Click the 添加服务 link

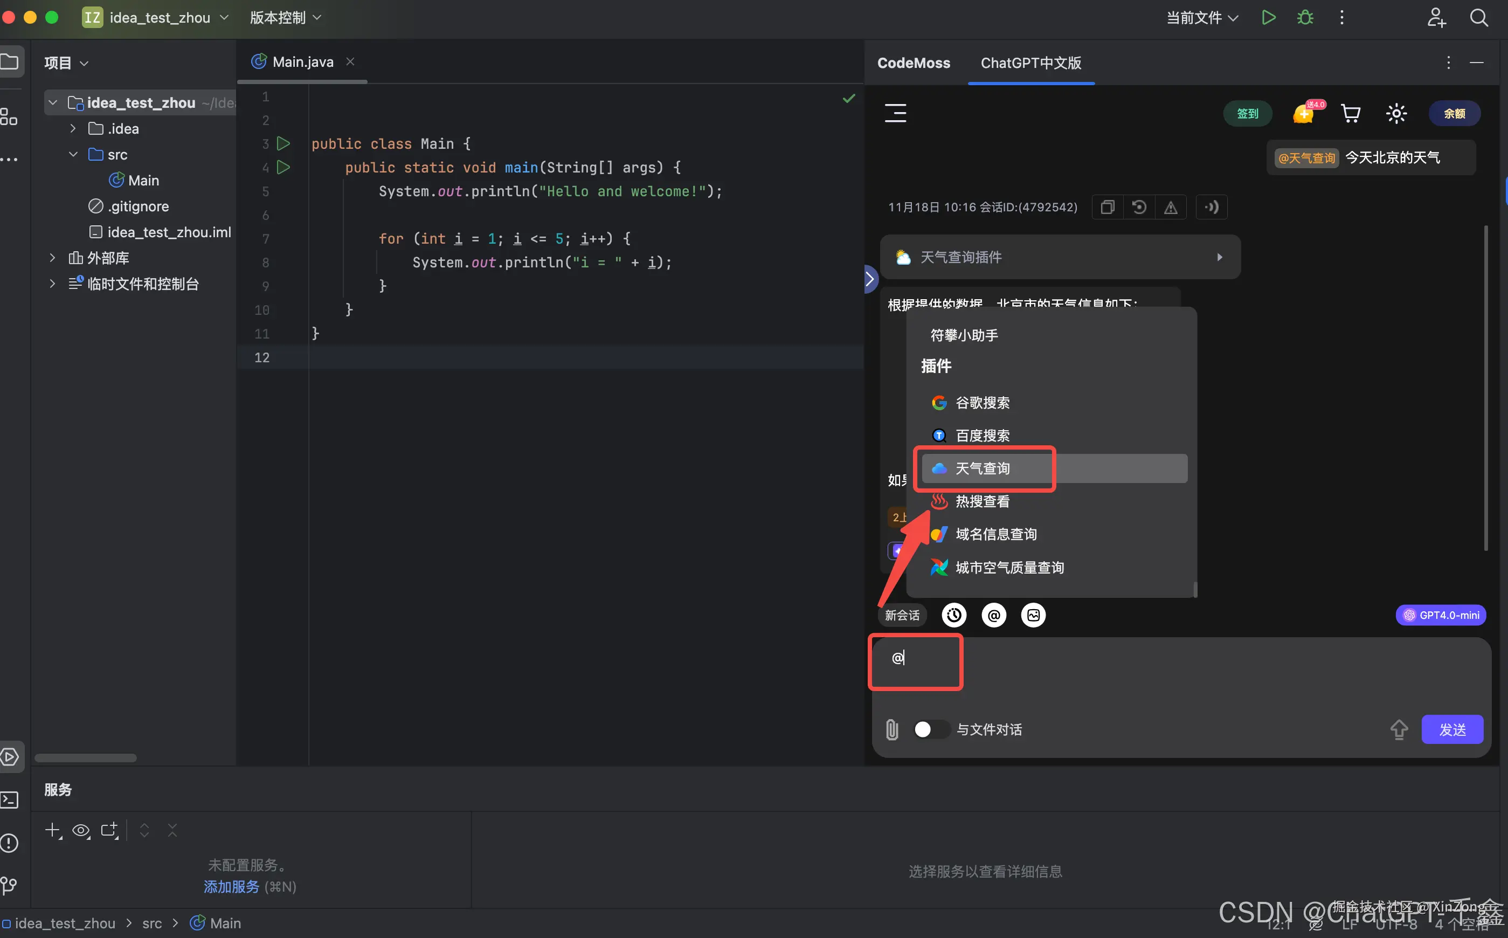pyautogui.click(x=231, y=886)
